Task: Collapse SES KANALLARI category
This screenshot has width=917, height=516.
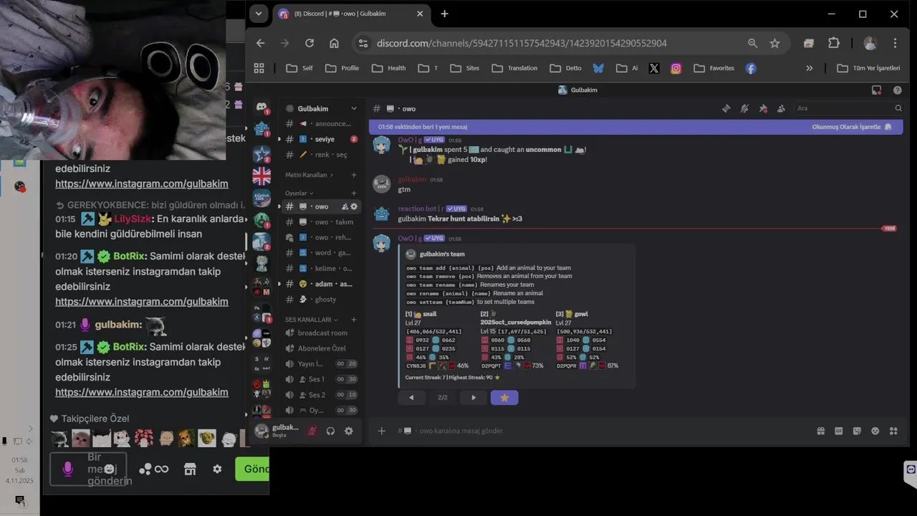Action: (x=312, y=320)
